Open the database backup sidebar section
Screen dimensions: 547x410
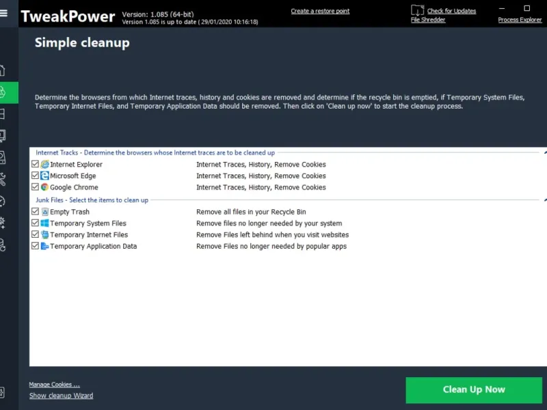click(x=3, y=245)
